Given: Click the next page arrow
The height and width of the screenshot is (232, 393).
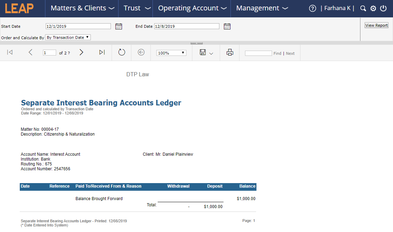Looking at the screenshot, I should [81, 52].
